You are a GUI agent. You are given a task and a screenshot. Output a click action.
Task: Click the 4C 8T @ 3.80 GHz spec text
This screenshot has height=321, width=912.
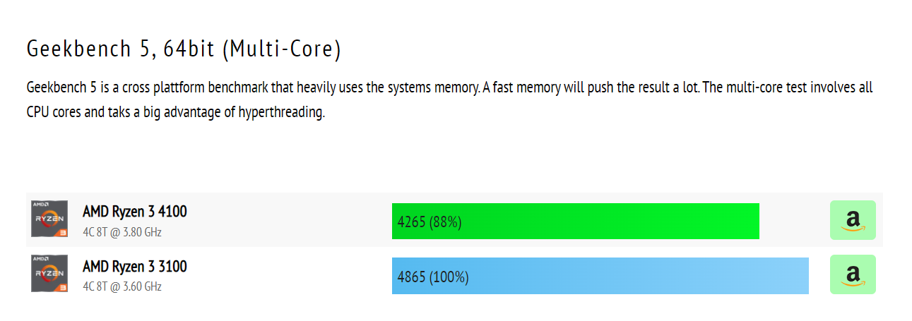pos(122,232)
